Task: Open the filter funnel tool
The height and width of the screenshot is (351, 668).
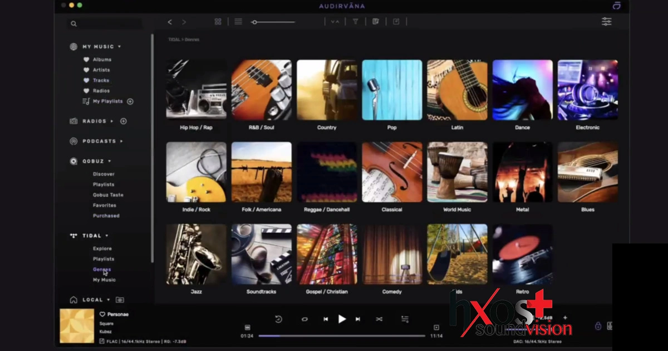Action: coord(355,22)
